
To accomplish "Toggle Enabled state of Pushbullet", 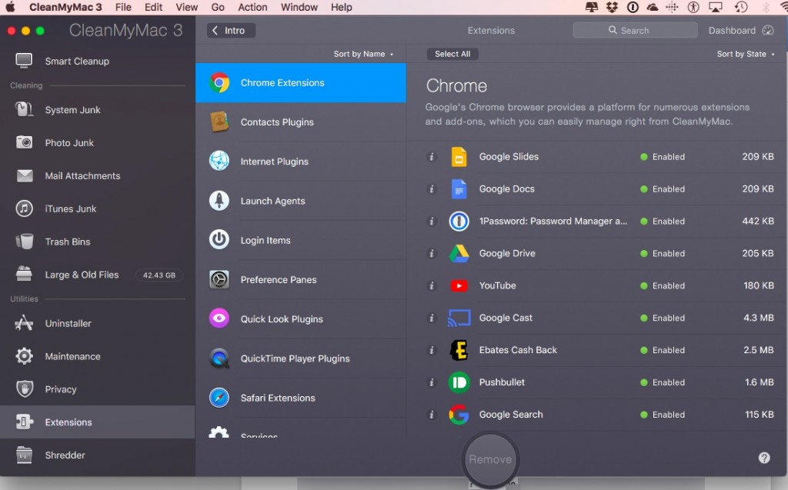I will coord(663,382).
